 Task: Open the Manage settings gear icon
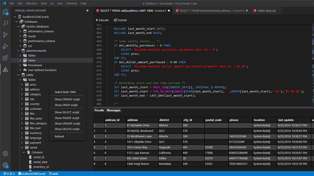pyautogui.click(x=6, y=165)
